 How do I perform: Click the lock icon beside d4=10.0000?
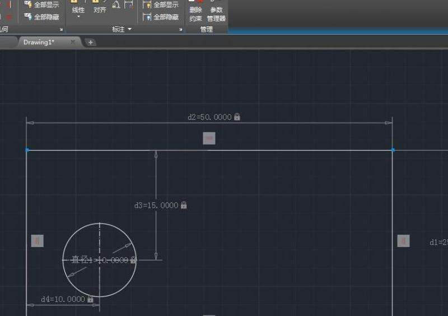(x=91, y=299)
